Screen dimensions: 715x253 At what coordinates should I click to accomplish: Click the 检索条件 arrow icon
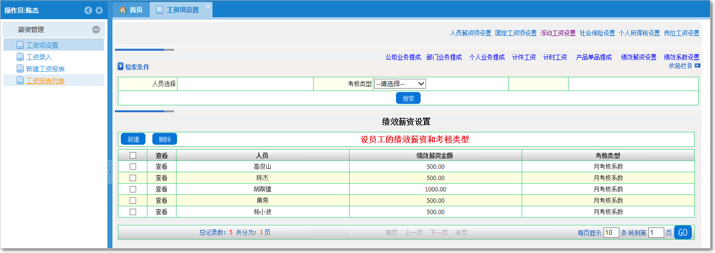point(120,66)
